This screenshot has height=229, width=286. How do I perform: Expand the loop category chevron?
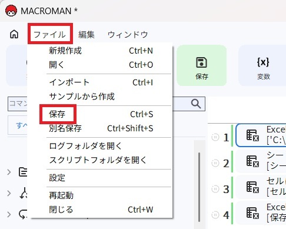(9, 214)
